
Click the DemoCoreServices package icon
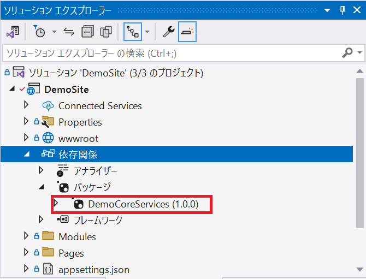[78, 204]
